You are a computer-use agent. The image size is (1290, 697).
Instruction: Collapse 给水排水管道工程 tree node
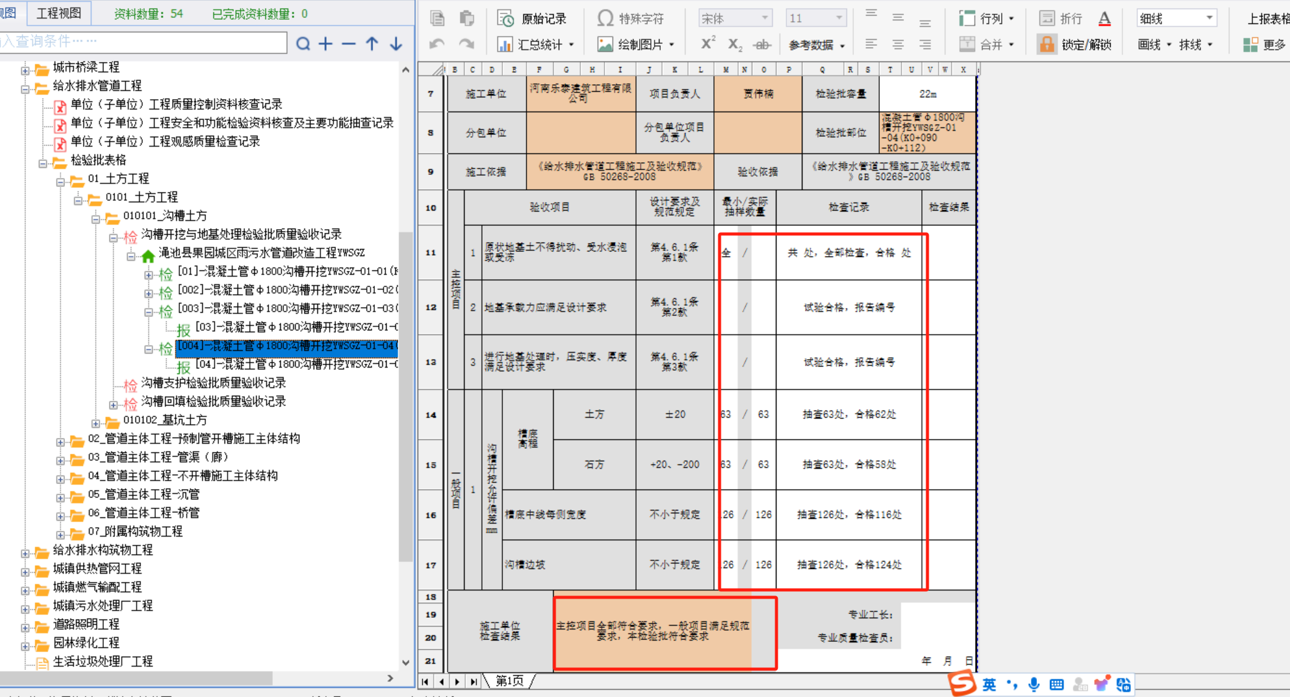[25, 89]
